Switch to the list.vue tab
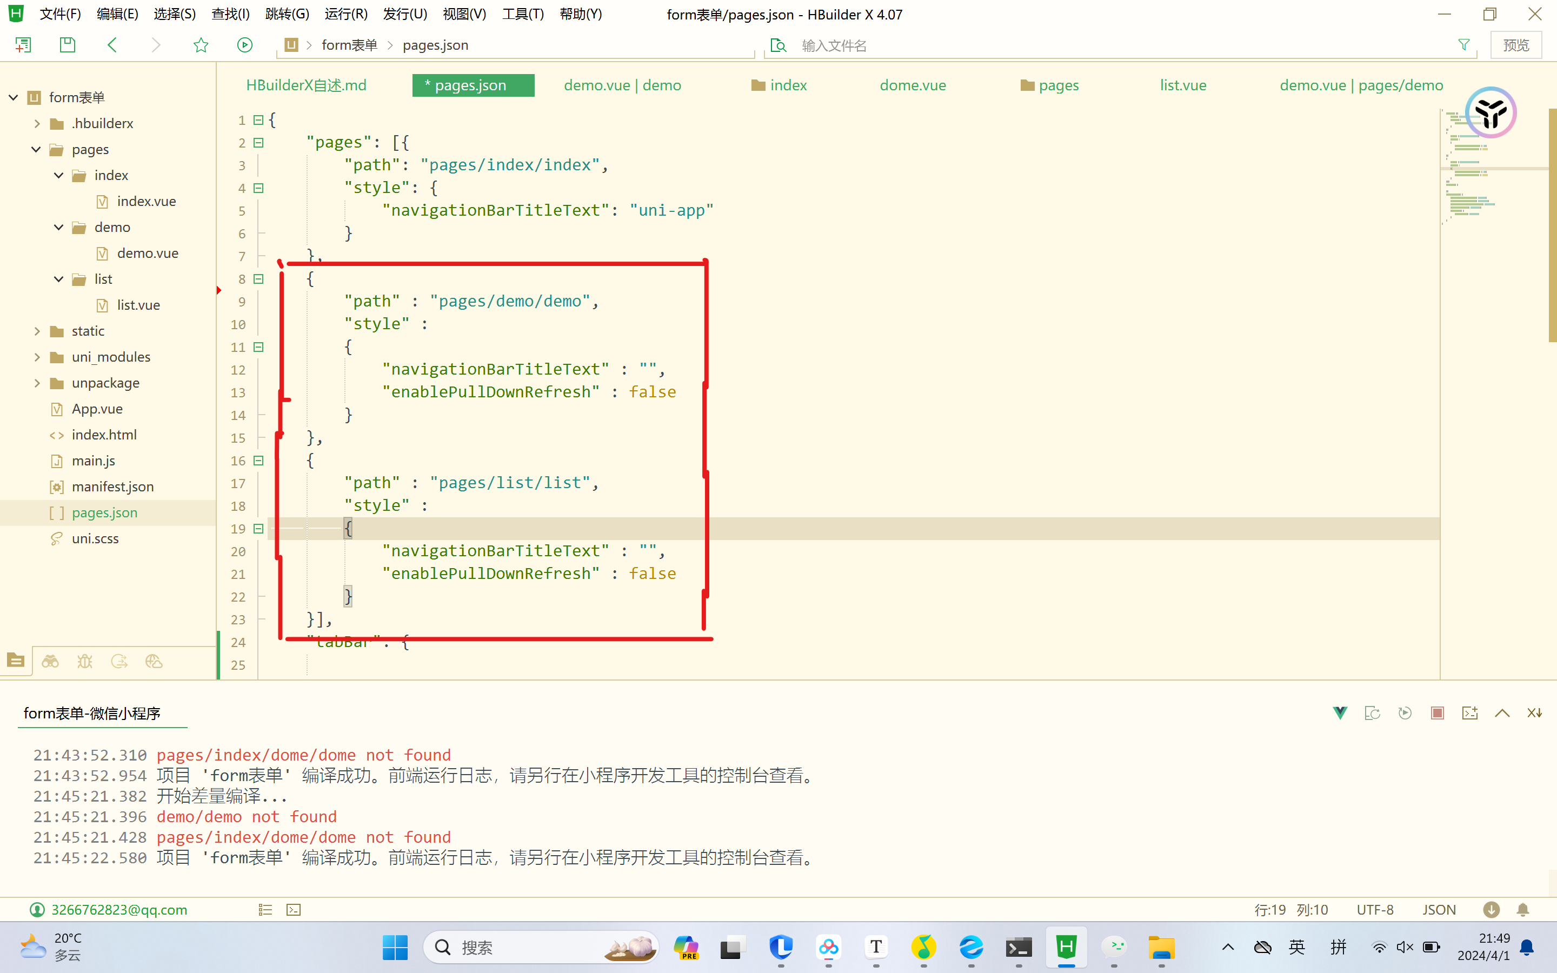The width and height of the screenshot is (1557, 973). [x=1182, y=85]
